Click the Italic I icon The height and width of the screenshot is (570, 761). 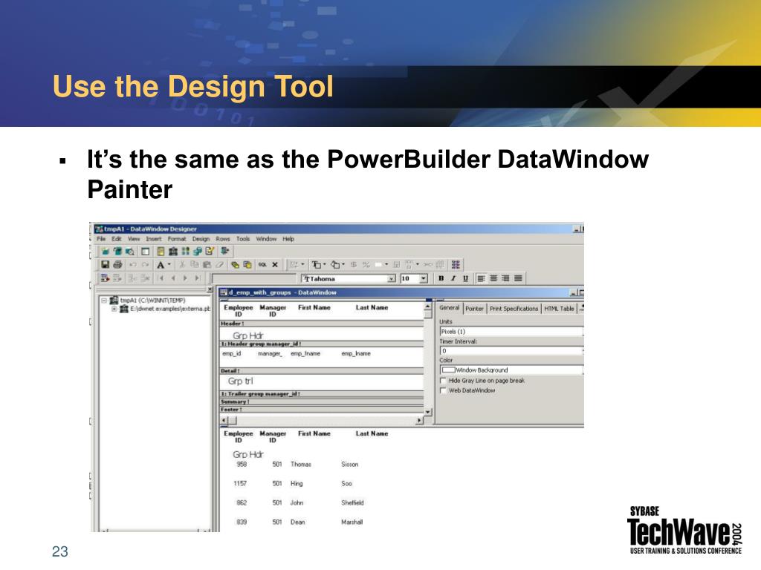[453, 278]
